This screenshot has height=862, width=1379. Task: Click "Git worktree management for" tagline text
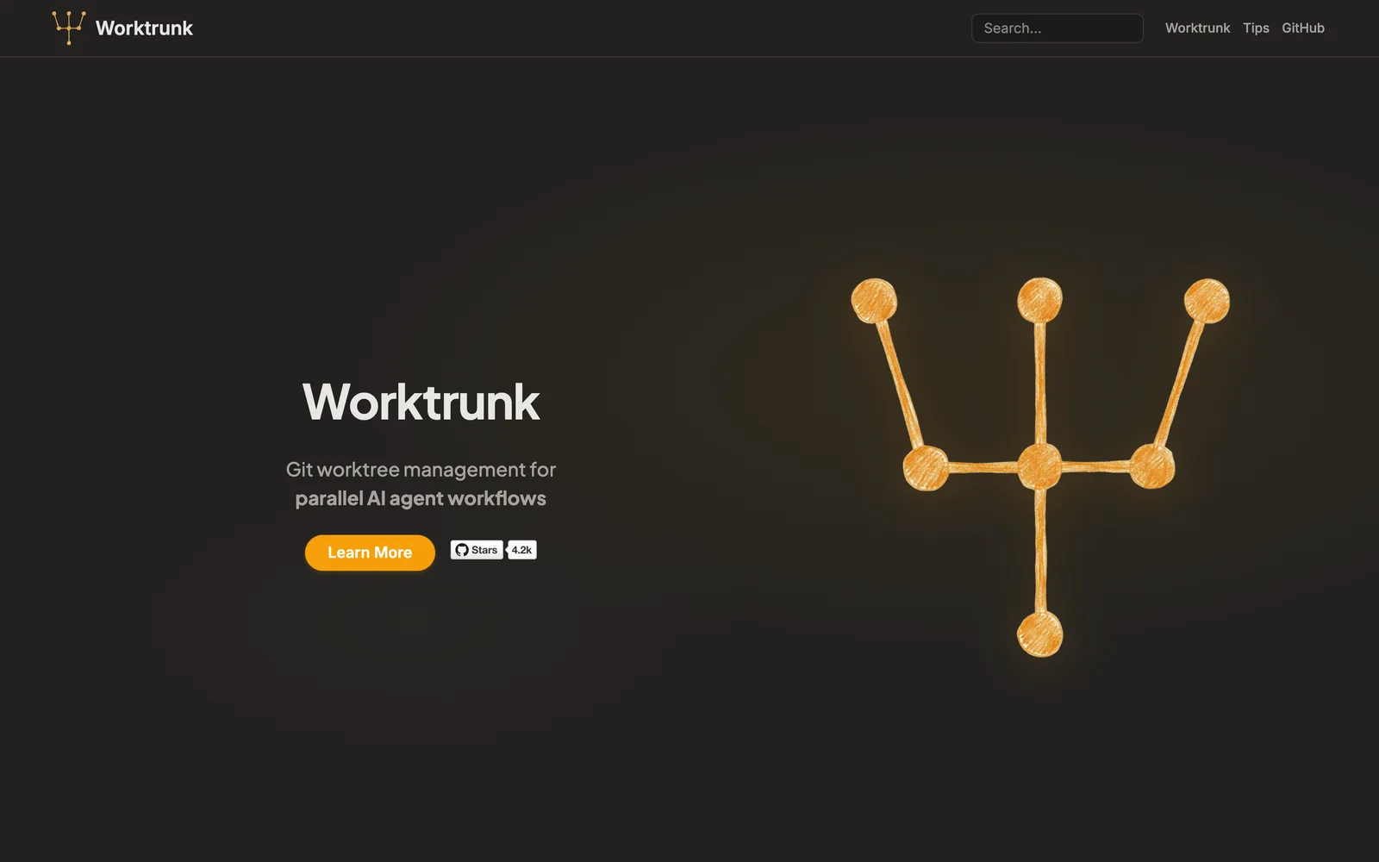(x=421, y=470)
